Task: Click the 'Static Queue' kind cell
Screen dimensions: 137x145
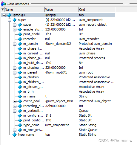Action: click(88, 130)
